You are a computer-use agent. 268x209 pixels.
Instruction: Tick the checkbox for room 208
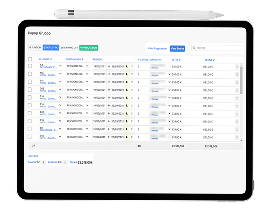30,89
